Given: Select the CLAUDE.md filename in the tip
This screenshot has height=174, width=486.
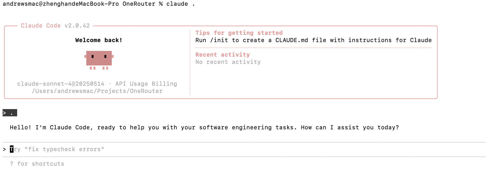Looking at the screenshot, I should click(x=292, y=40).
